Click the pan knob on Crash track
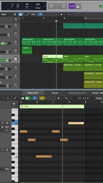Viewport: 103px width, 183px height. click(x=16, y=50)
